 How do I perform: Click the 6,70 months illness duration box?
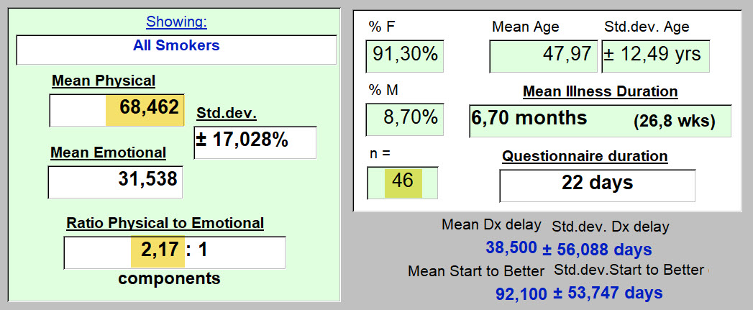[x=601, y=121]
